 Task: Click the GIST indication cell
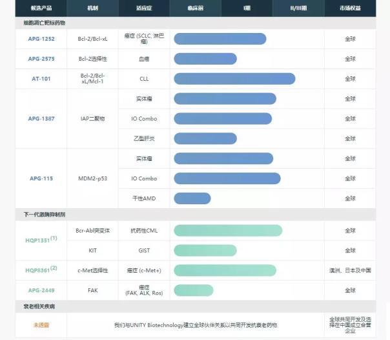pyautogui.click(x=144, y=250)
